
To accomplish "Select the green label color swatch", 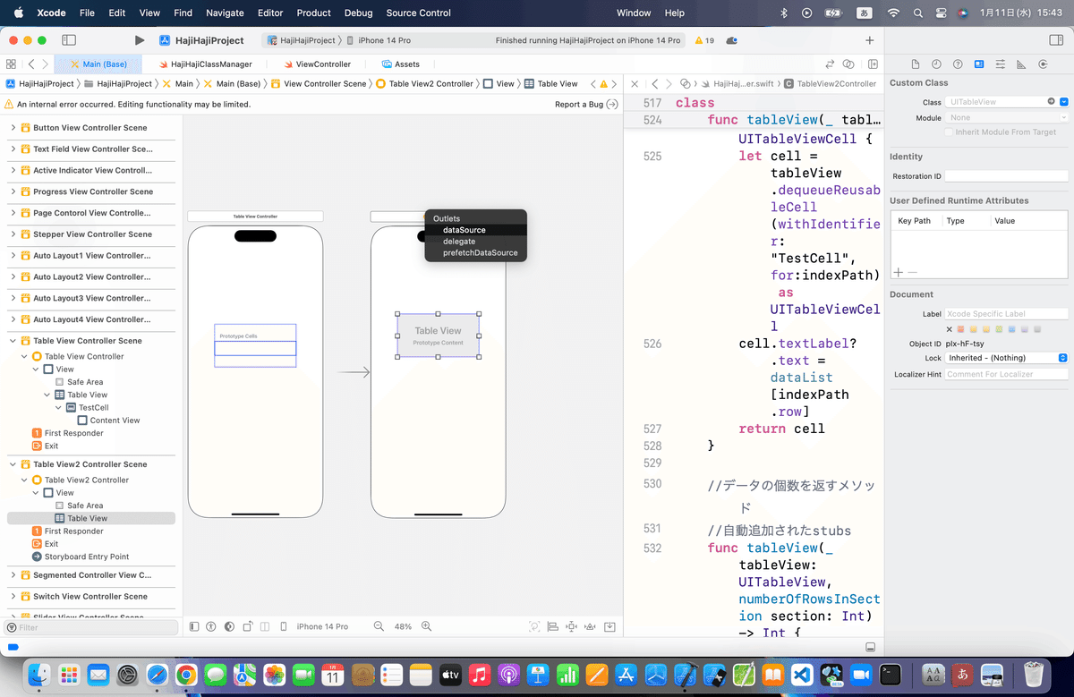I will 999,329.
